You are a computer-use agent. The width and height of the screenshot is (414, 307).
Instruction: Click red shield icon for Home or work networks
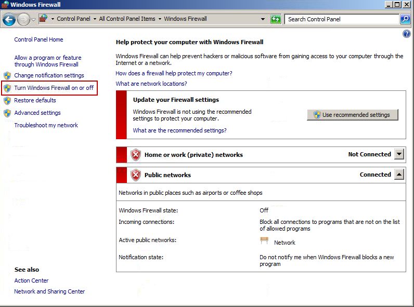coord(136,155)
